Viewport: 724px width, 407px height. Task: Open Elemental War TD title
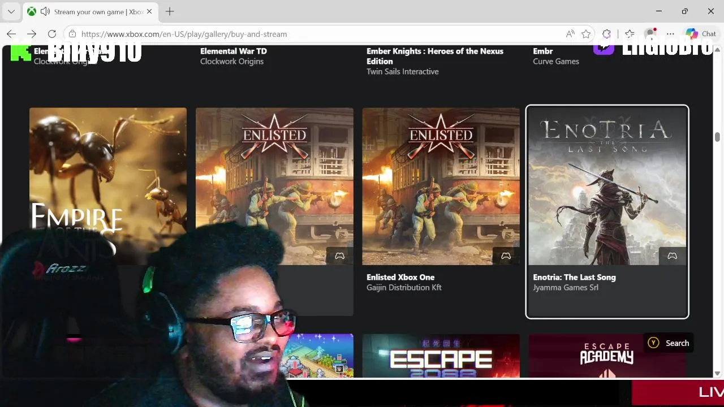tap(234, 51)
